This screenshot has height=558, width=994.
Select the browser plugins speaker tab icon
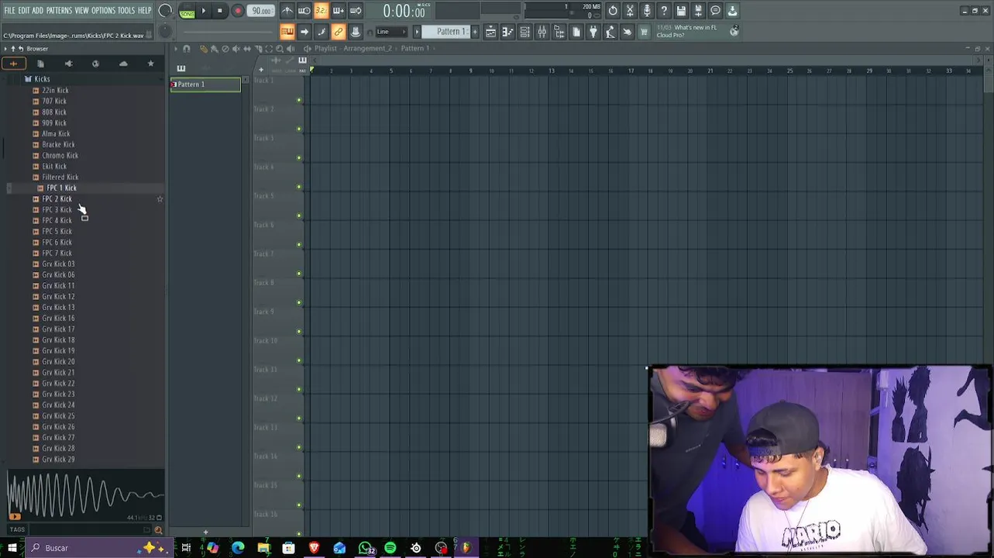[x=68, y=64]
